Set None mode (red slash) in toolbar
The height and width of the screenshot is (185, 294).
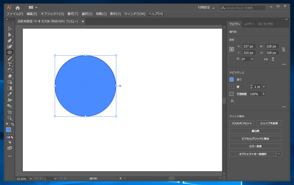tap(12, 137)
